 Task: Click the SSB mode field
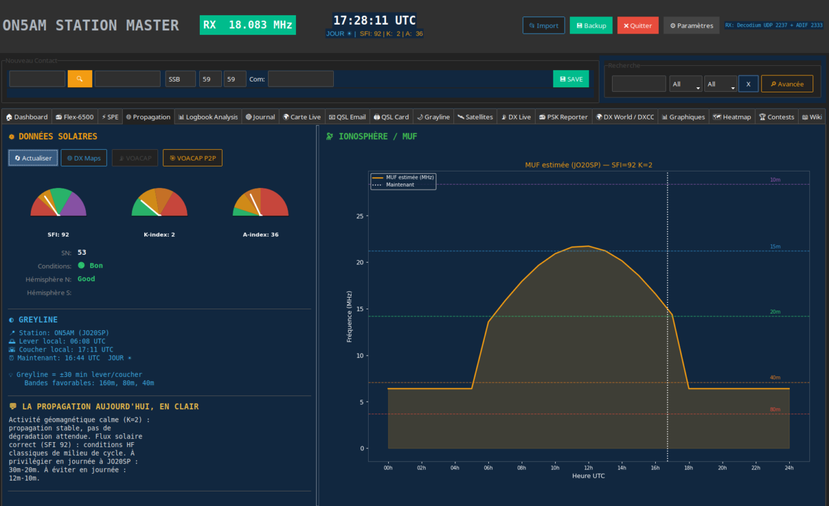(x=181, y=79)
